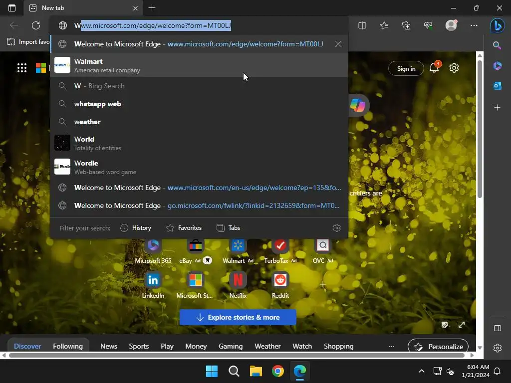The width and height of the screenshot is (511, 383).
Task: Open the app launcher grid icon
Action: tap(22, 68)
